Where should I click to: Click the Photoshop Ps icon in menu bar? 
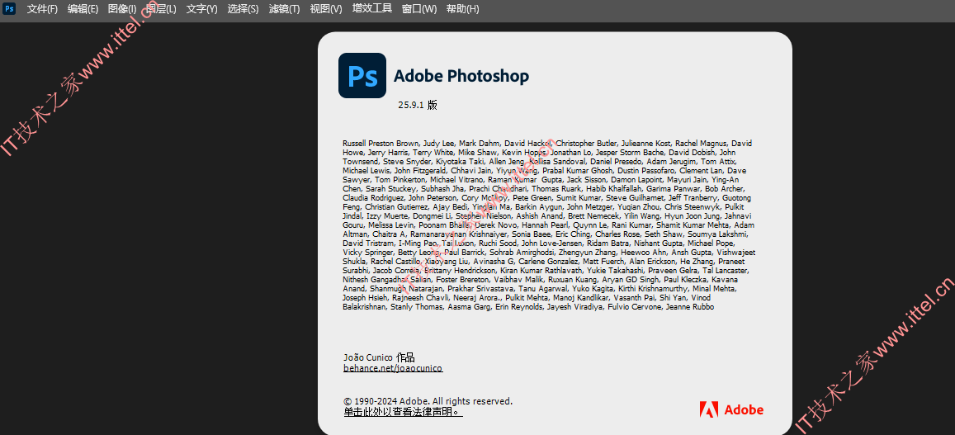[9, 8]
